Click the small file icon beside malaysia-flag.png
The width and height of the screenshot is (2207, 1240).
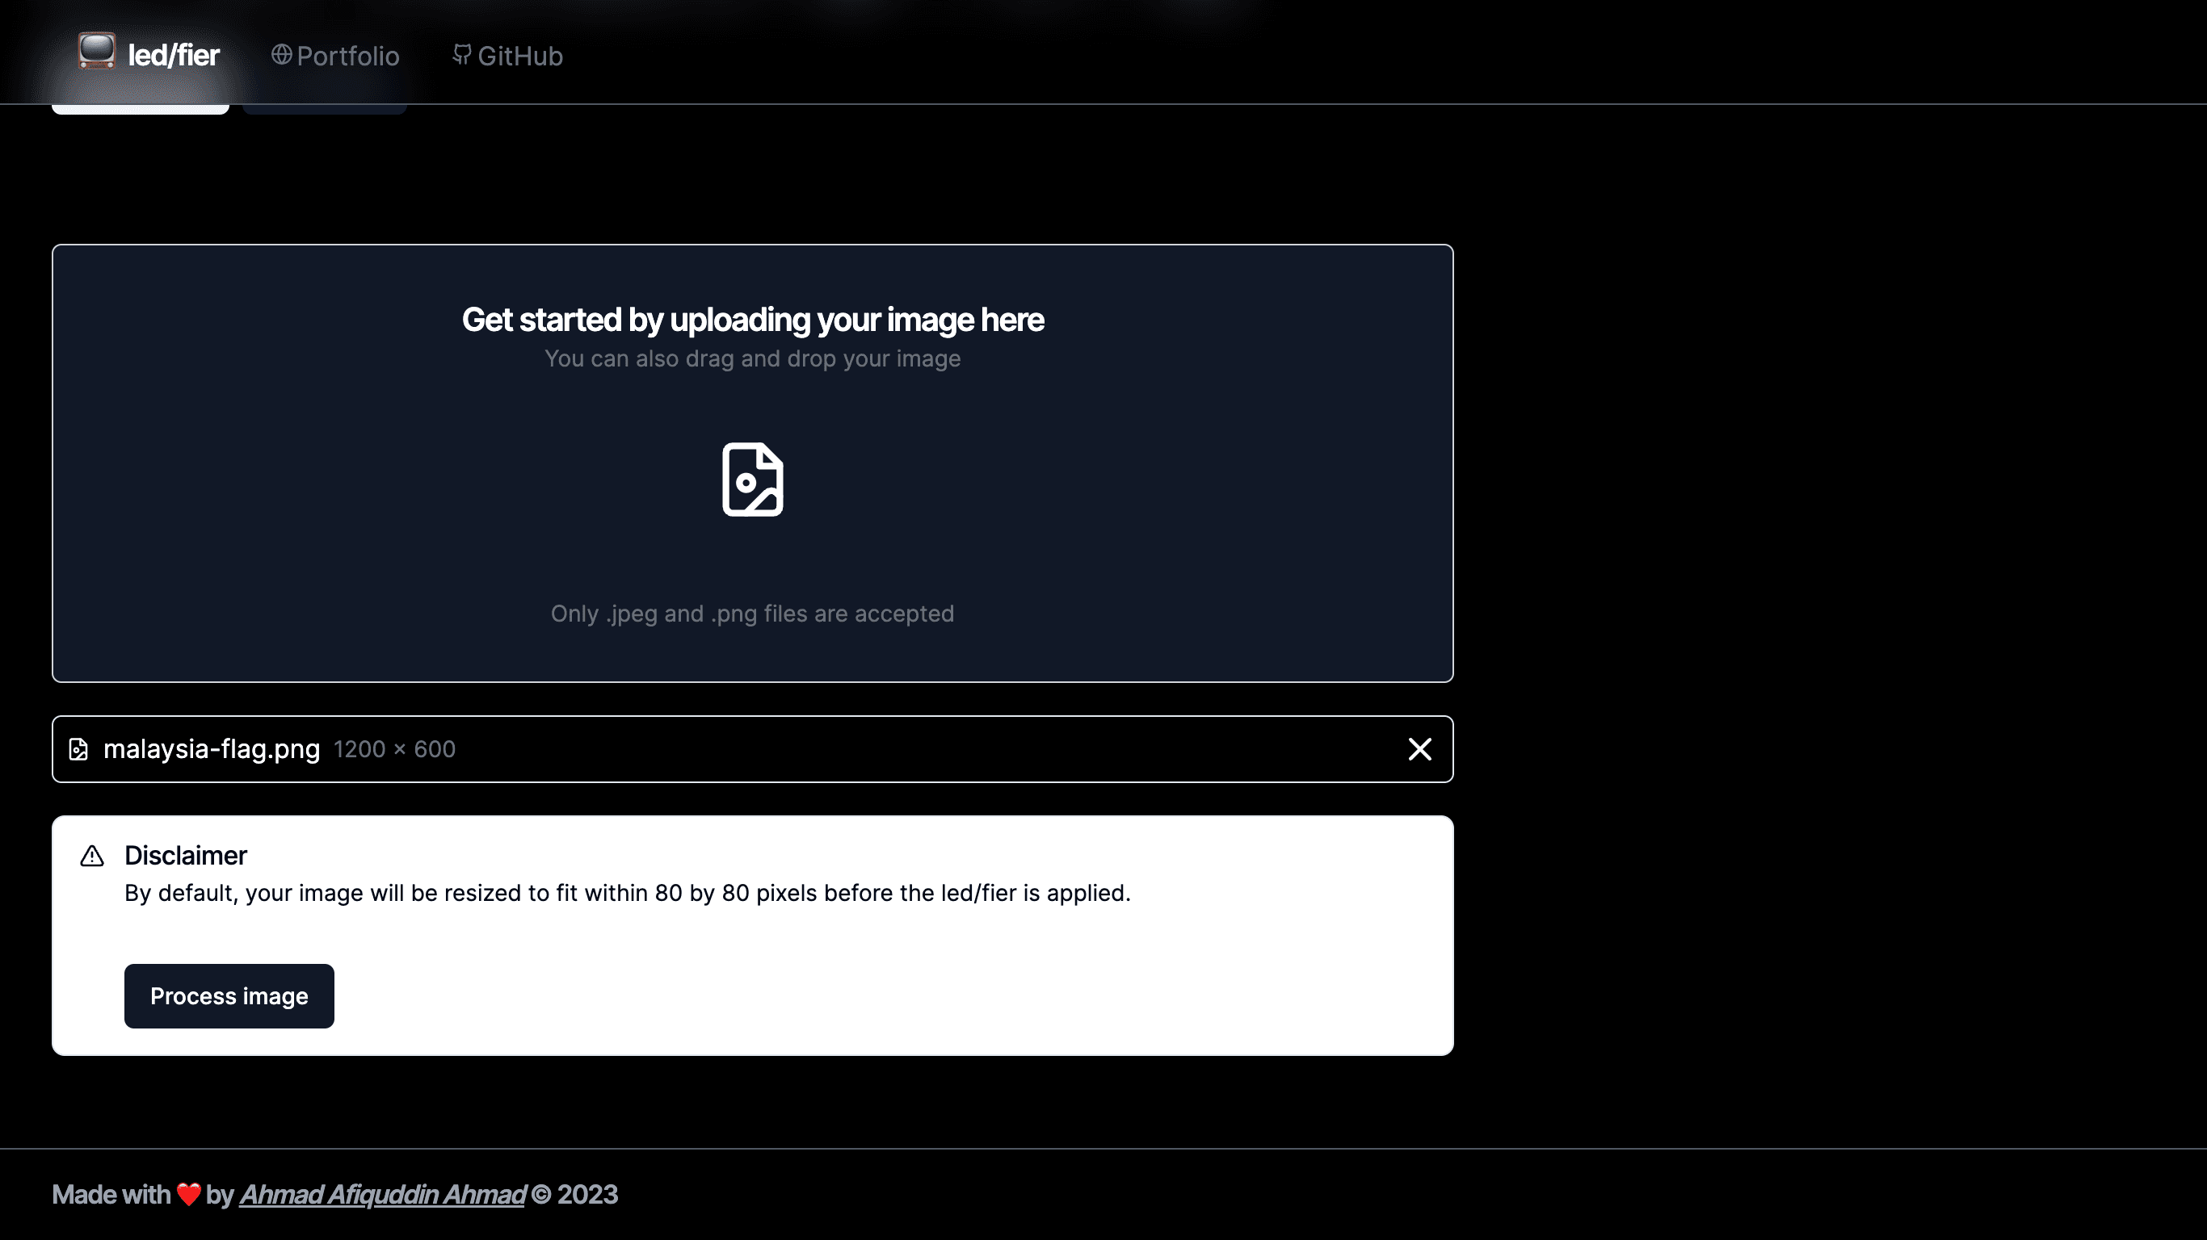(78, 749)
